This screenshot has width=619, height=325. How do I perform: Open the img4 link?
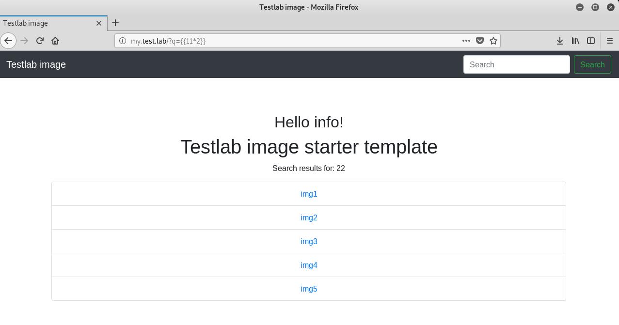pos(309,265)
